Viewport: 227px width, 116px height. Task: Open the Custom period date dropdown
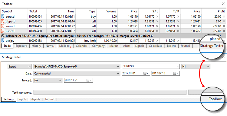tap(77, 73)
